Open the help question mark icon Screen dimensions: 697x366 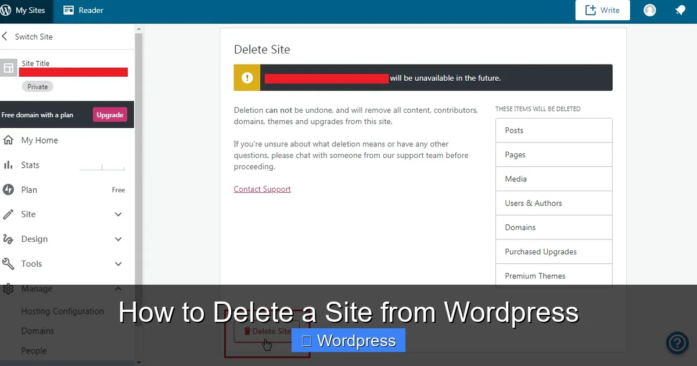tap(677, 343)
